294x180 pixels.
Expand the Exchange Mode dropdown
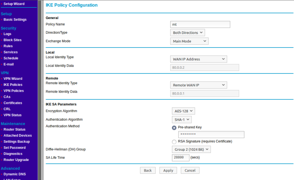pos(190,41)
